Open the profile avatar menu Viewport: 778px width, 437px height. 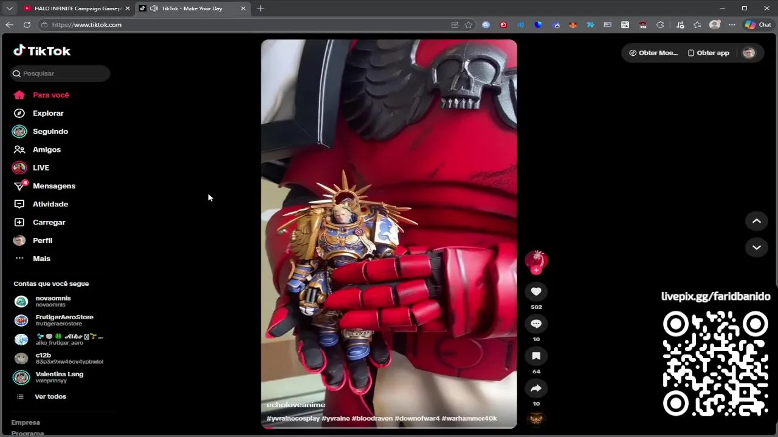coord(749,53)
